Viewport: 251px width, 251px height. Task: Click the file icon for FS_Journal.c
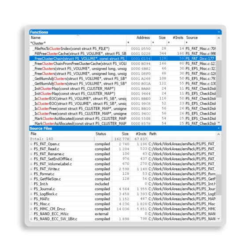pyautogui.click(x=31, y=189)
